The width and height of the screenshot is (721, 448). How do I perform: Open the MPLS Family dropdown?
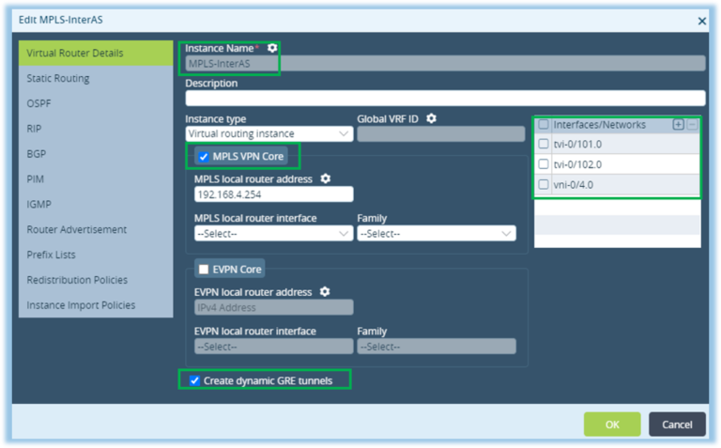click(x=437, y=234)
